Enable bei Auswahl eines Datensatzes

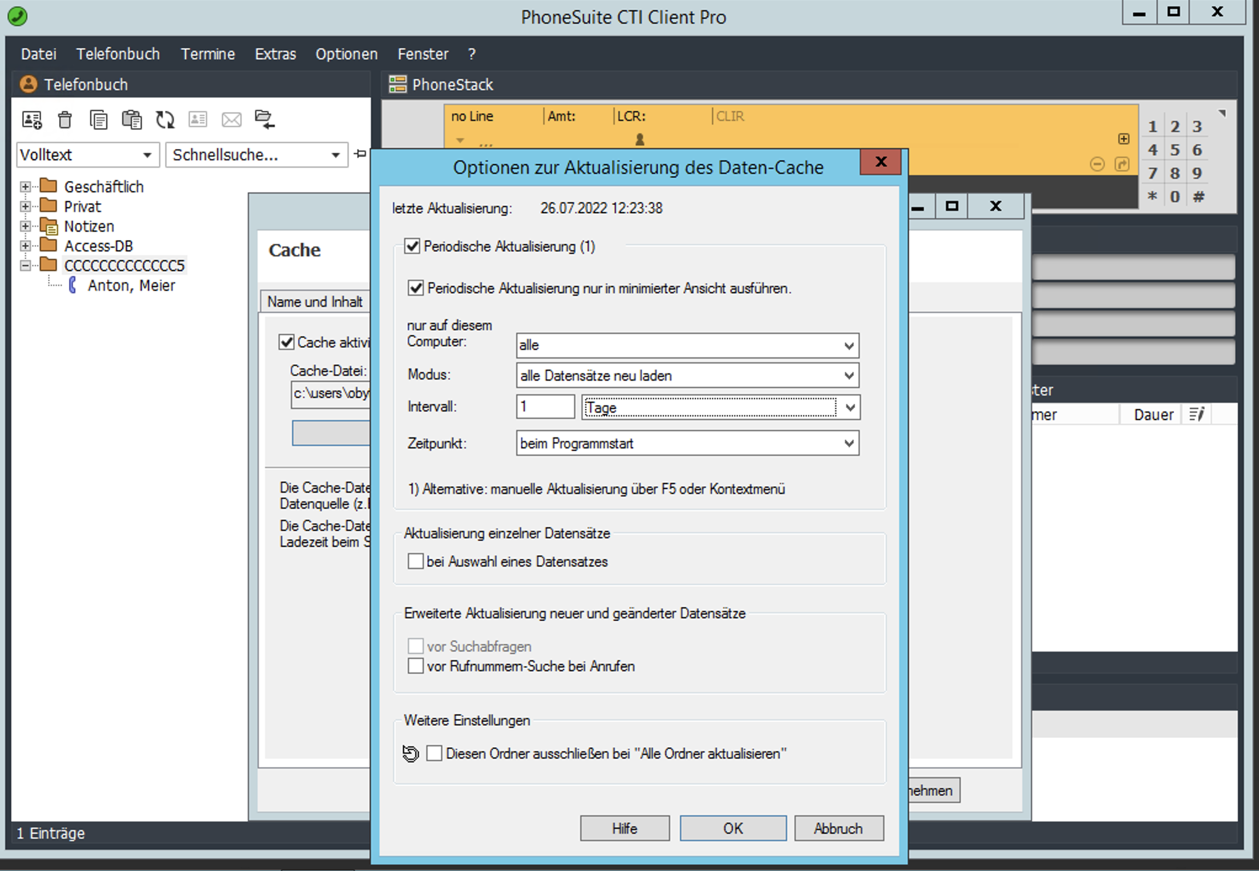click(x=416, y=561)
